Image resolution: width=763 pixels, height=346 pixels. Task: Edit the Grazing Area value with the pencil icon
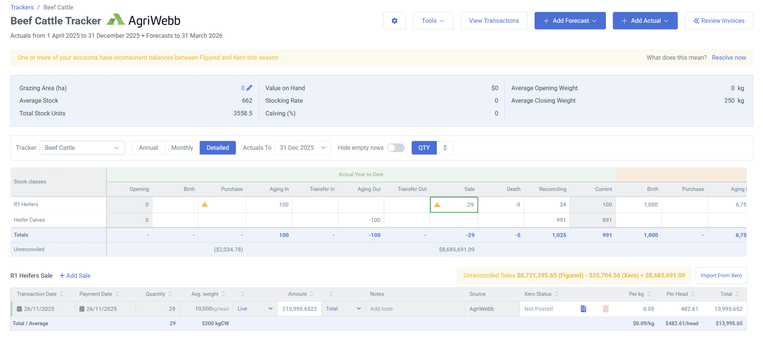click(x=249, y=88)
